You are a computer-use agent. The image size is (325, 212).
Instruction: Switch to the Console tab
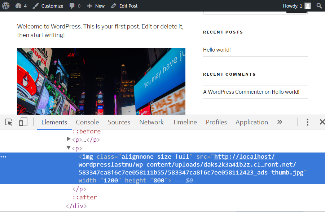(87, 122)
